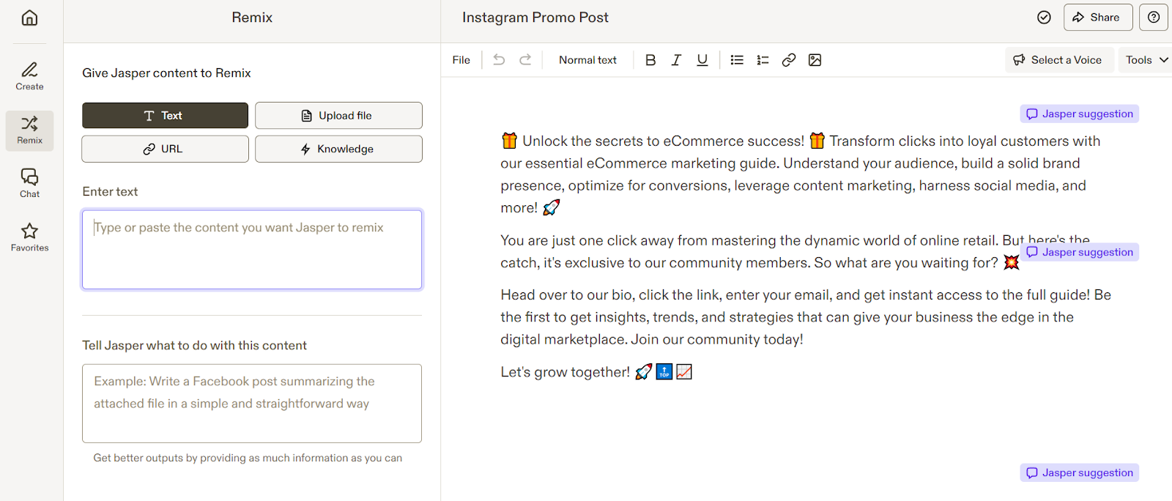Viewport: 1172px width, 501px height.
Task: Toggle bold formatting
Action: pos(650,60)
